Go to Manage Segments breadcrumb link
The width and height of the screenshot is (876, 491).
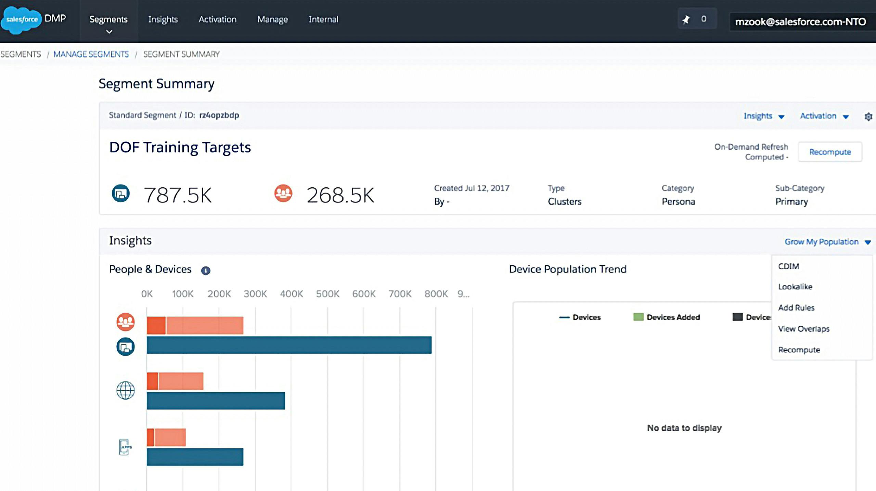click(91, 54)
